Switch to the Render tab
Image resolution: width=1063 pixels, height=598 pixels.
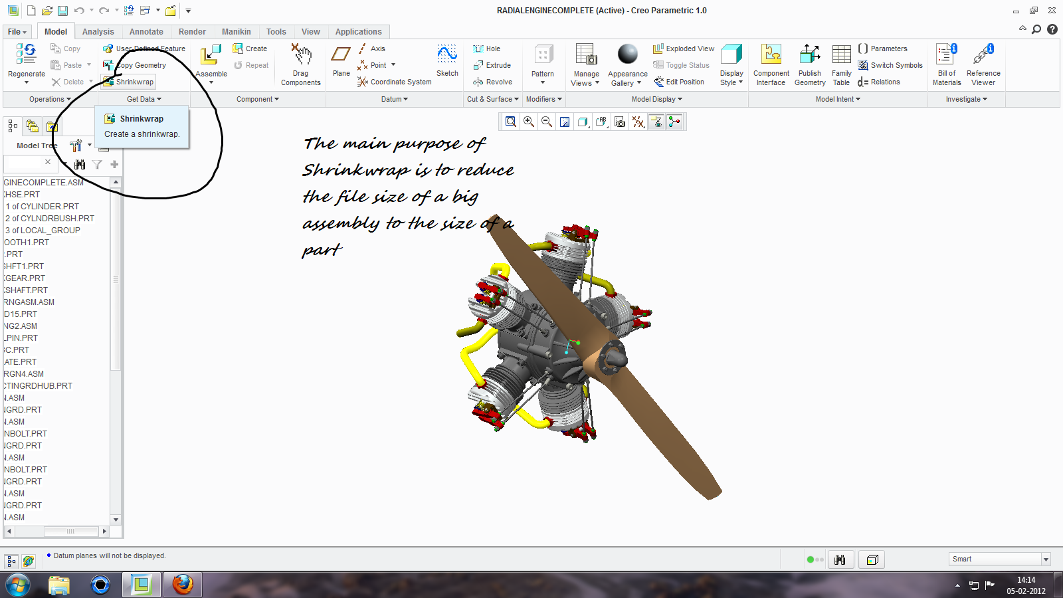pyautogui.click(x=192, y=32)
